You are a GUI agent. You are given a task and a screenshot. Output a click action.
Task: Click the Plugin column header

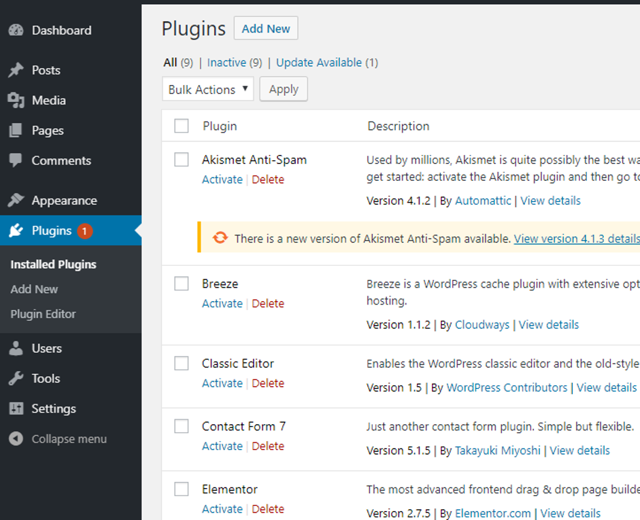click(x=220, y=126)
